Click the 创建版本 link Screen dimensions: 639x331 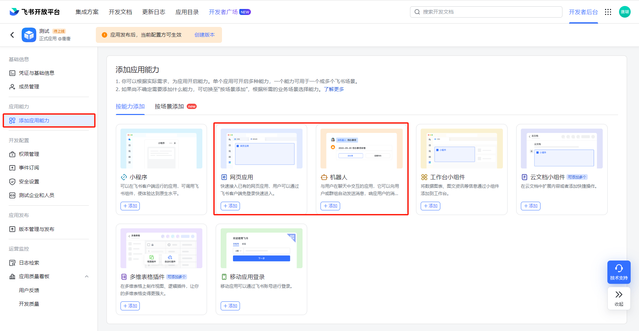tap(204, 35)
